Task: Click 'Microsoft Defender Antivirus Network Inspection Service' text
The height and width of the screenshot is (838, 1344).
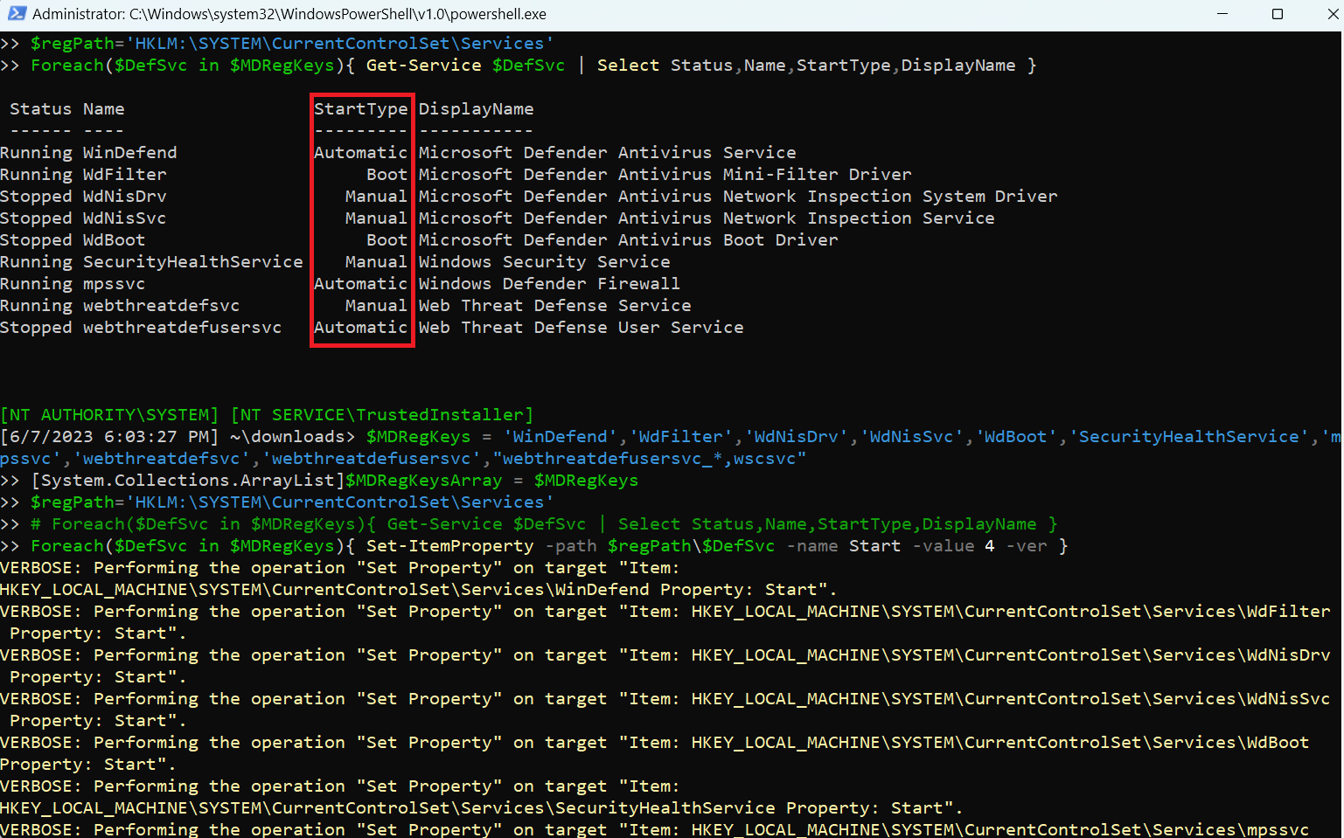Action: pos(707,218)
